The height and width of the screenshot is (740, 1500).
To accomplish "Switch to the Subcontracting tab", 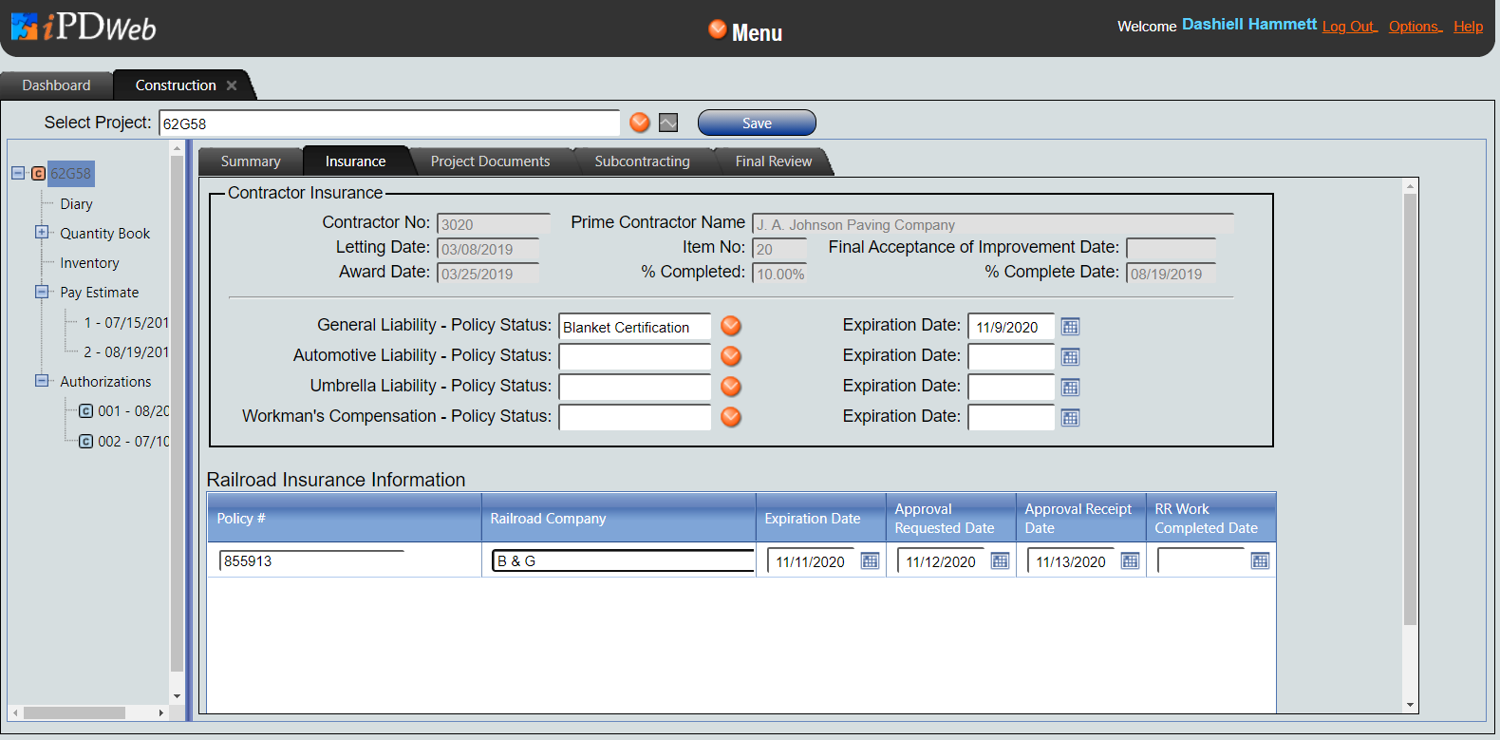I will pyautogui.click(x=642, y=161).
